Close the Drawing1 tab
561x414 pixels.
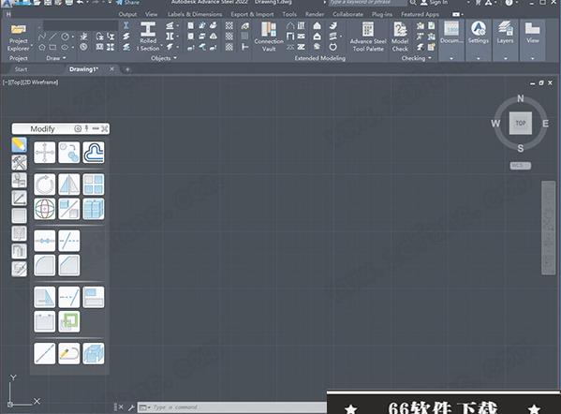point(111,69)
